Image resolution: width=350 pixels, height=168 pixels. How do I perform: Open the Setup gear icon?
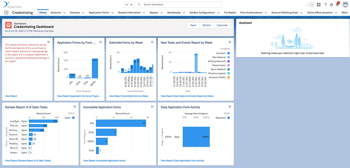(x=331, y=5)
